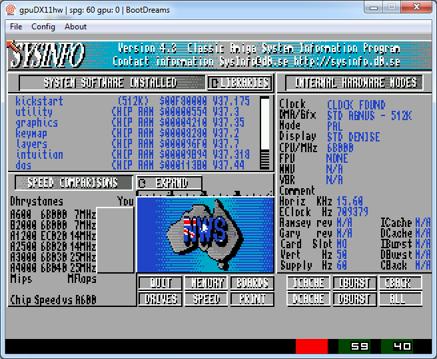Screen dimensions: 437x359
Task: Click the STD DENISE display value
Action: 353,137
